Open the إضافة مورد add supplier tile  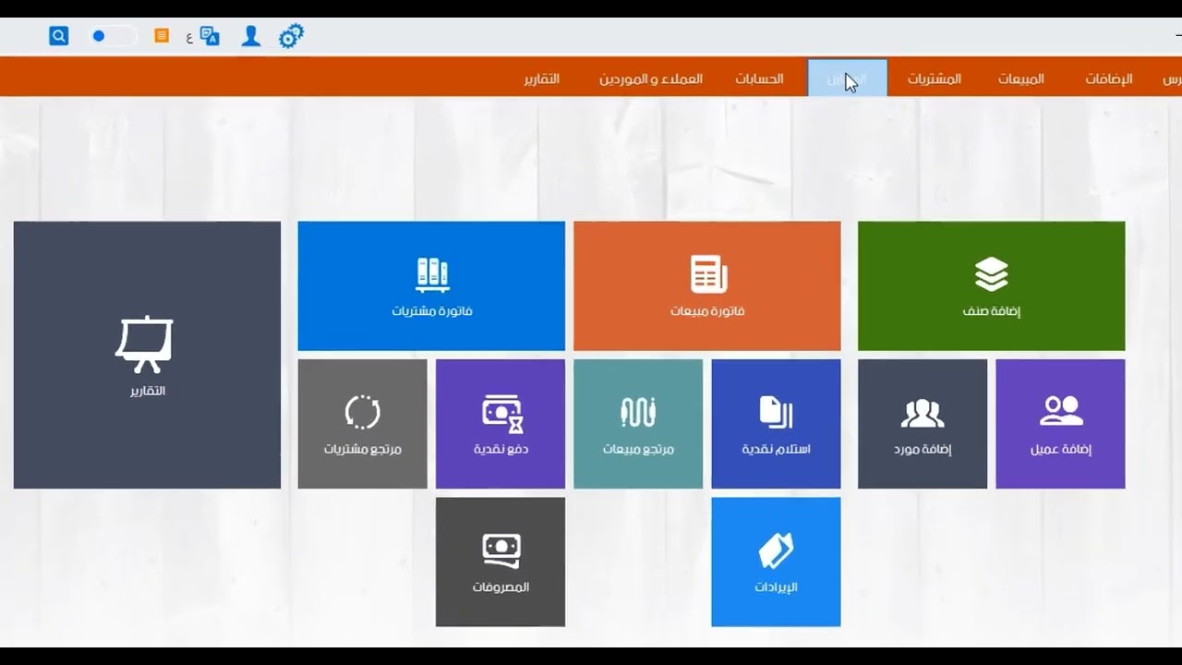[x=923, y=424]
